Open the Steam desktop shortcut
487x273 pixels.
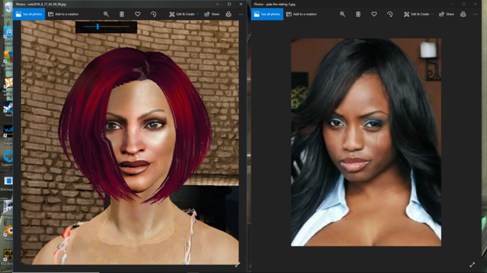pyautogui.click(x=8, y=109)
